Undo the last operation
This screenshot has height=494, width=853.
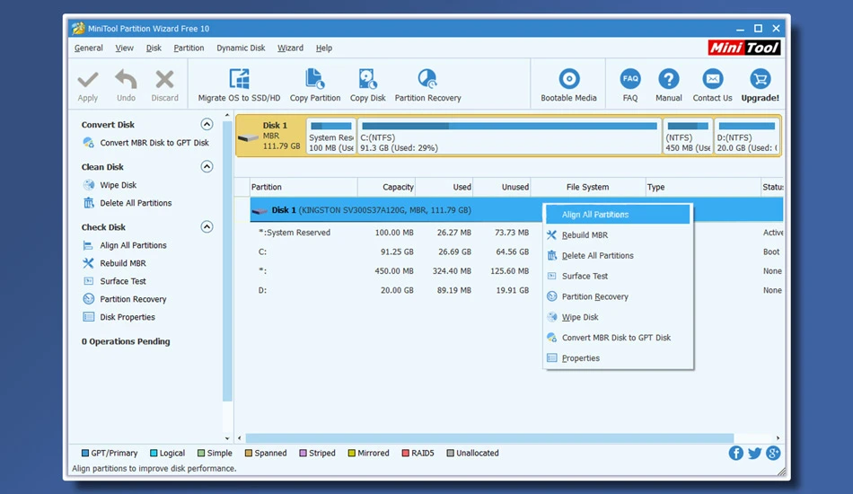(x=126, y=85)
